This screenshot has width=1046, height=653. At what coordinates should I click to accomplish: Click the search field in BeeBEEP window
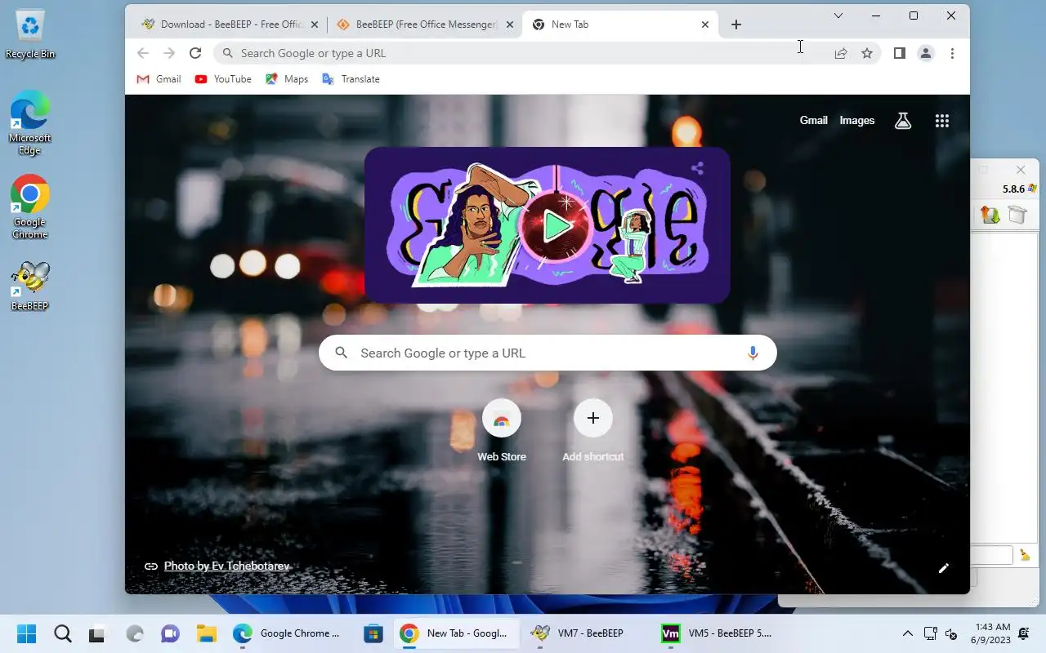991,556
